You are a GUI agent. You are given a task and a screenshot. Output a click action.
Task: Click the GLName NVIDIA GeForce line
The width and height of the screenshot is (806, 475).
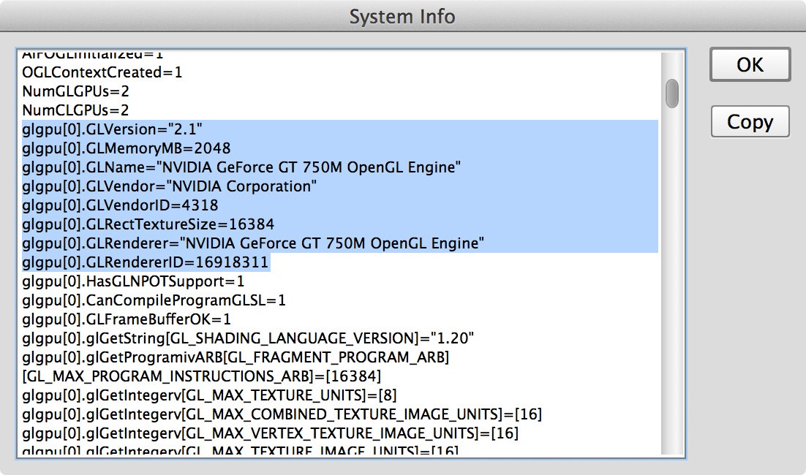[241, 167]
